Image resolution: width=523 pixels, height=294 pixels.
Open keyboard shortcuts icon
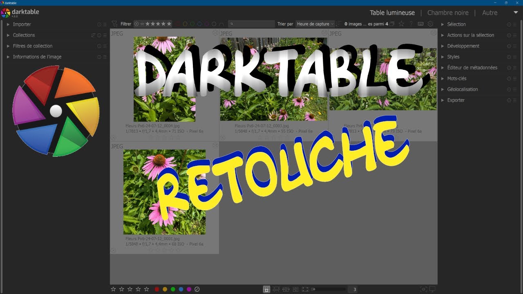pos(420,24)
